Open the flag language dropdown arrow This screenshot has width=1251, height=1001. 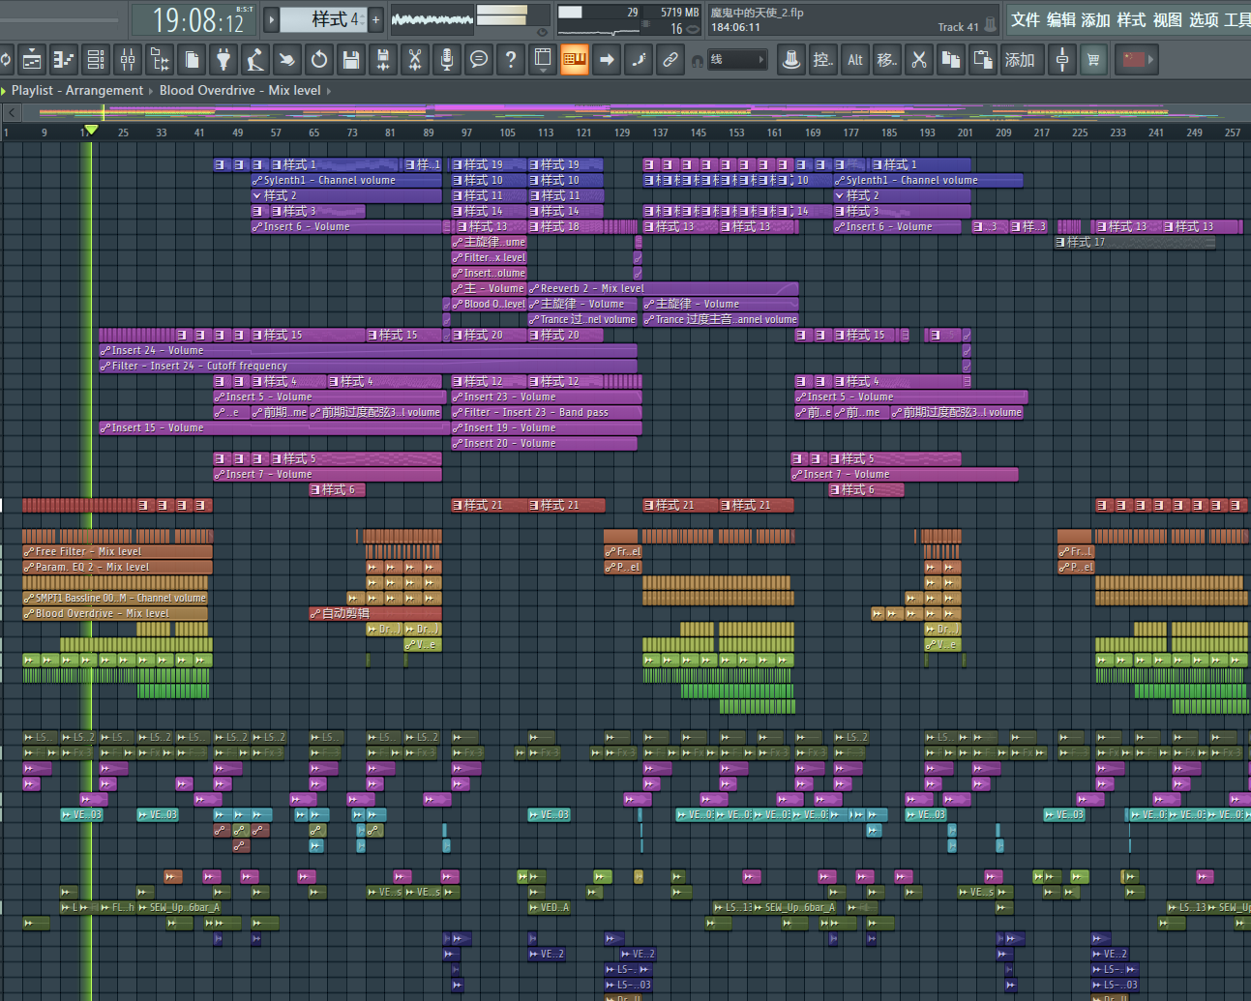tap(1150, 60)
